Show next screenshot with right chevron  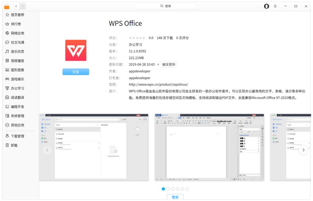pyautogui.click(x=303, y=150)
